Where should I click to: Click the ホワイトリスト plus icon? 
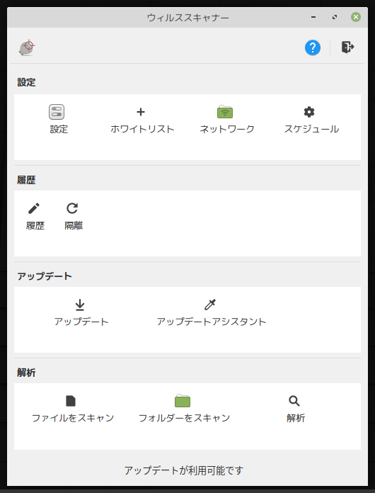(141, 112)
